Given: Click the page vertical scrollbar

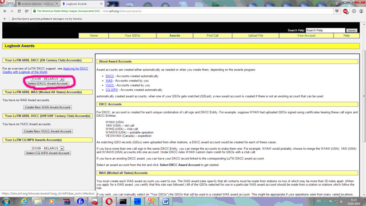Looking at the screenshot, I should pyautogui.click(x=364, y=114).
